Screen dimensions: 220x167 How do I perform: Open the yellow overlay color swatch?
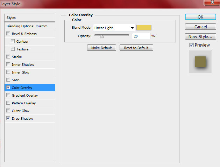[x=144, y=28]
